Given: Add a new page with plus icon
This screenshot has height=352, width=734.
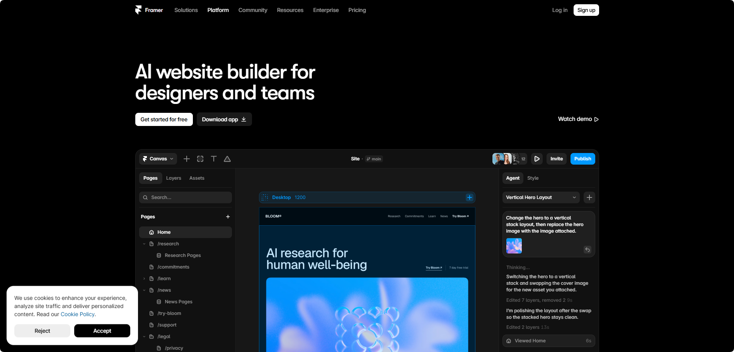Looking at the screenshot, I should point(228,217).
